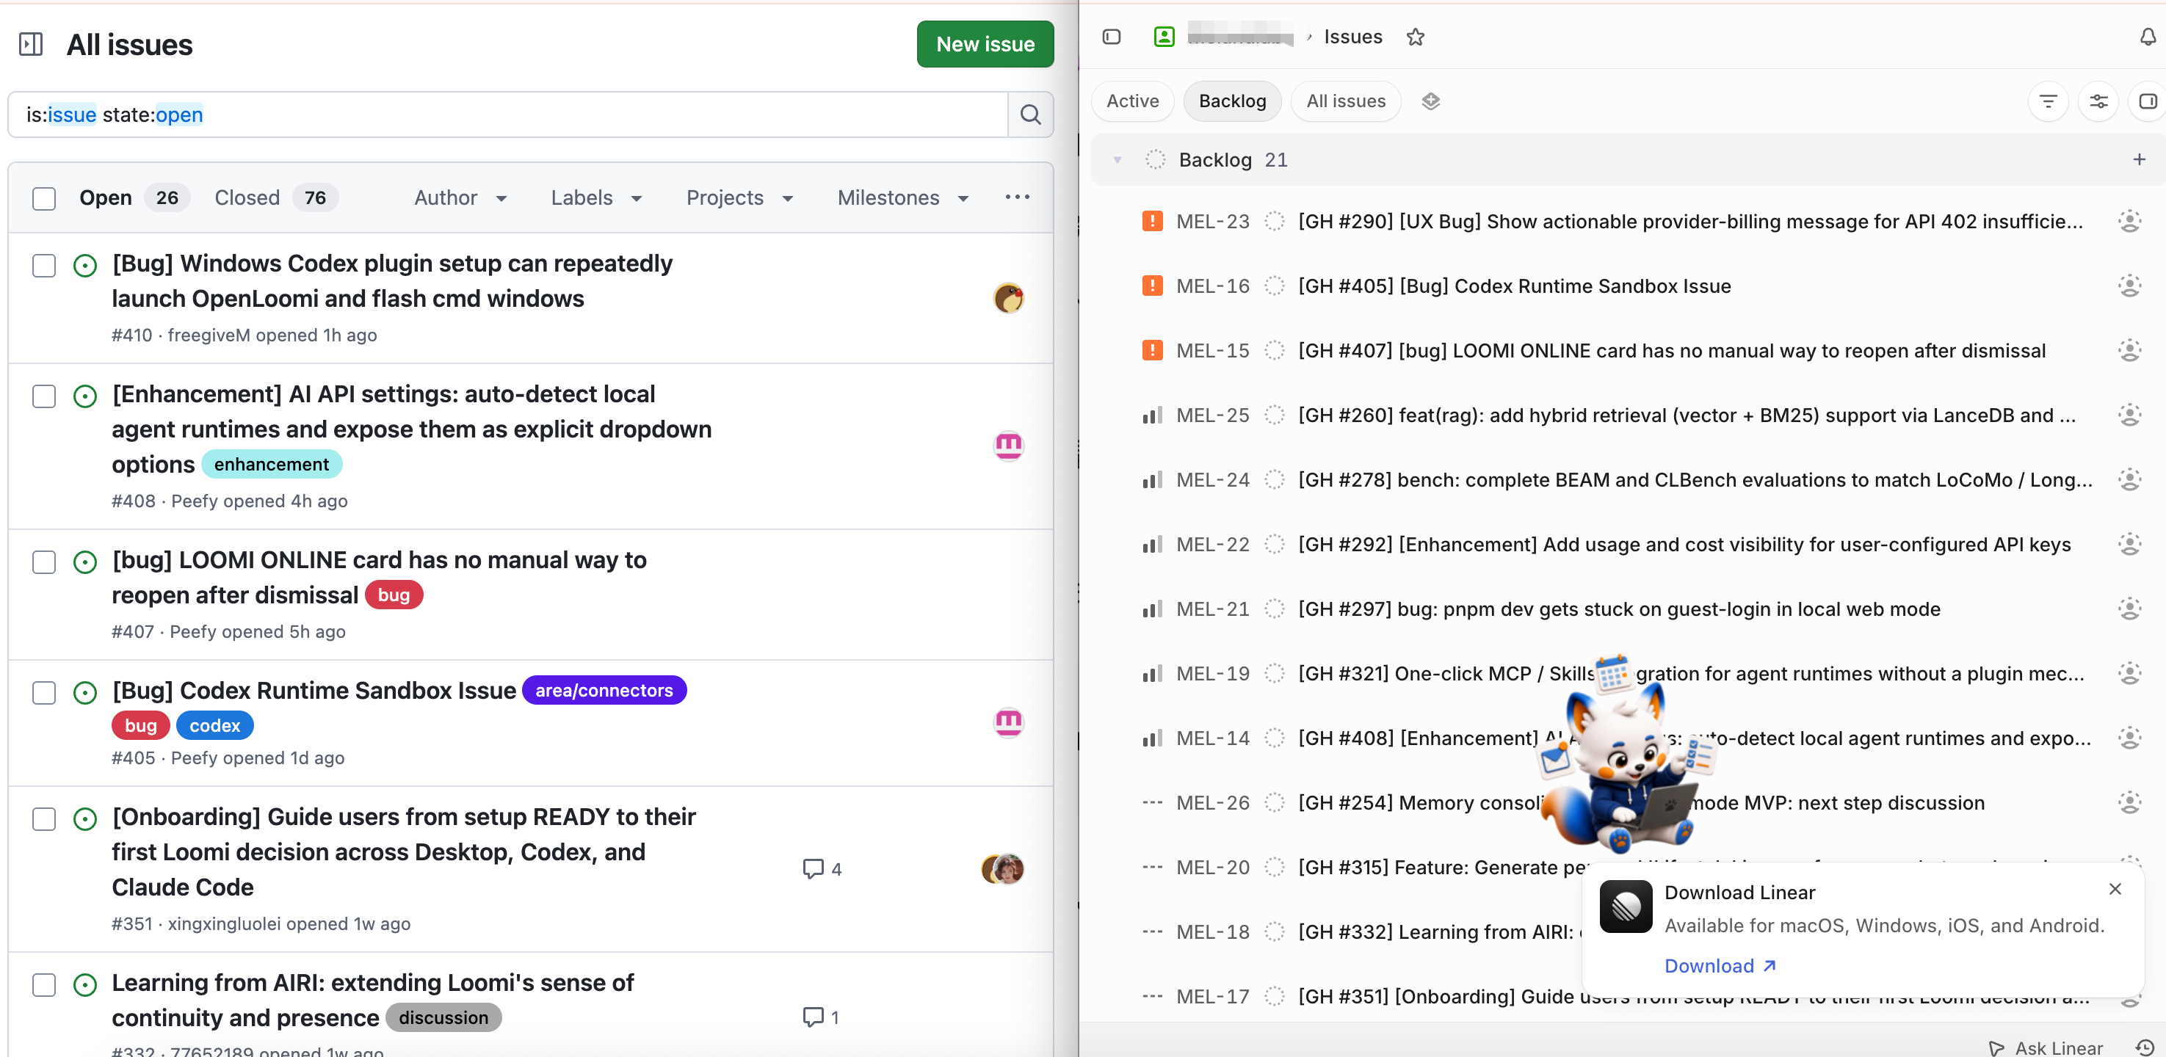Open the Linear filter icon

[2048, 102]
